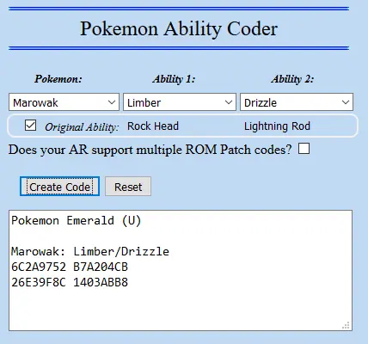Screen dimensions: 368x344
Task: Click the code line 26E39F8C 1403ABB8
Action: pyautogui.click(x=70, y=283)
